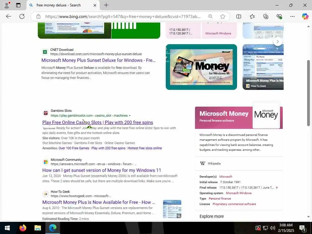This screenshot has height=234, width=312.
Task: Open Favorites list icon
Action: click(x=252, y=16)
